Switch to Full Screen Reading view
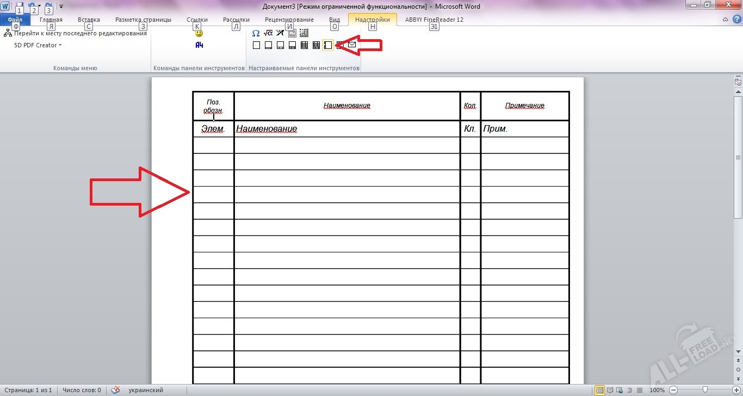The width and height of the screenshot is (743, 396). click(609, 390)
